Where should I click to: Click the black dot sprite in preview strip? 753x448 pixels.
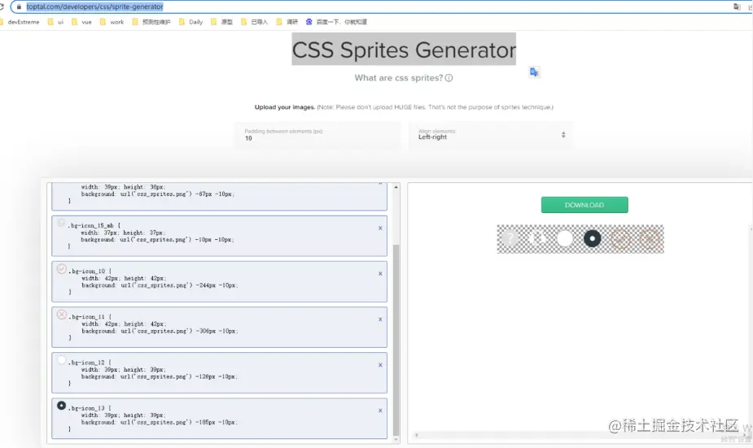[592, 239]
